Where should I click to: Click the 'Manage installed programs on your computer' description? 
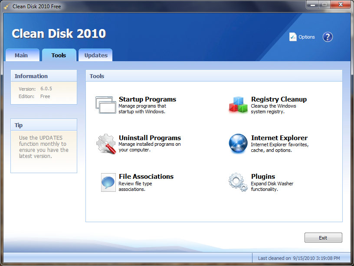point(150,147)
